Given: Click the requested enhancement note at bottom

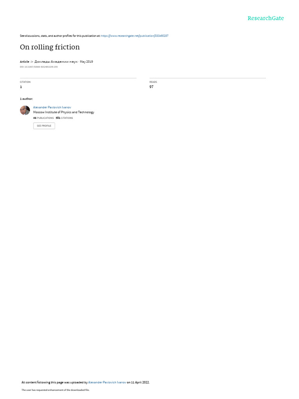Looking at the screenshot, I should (55, 390).
